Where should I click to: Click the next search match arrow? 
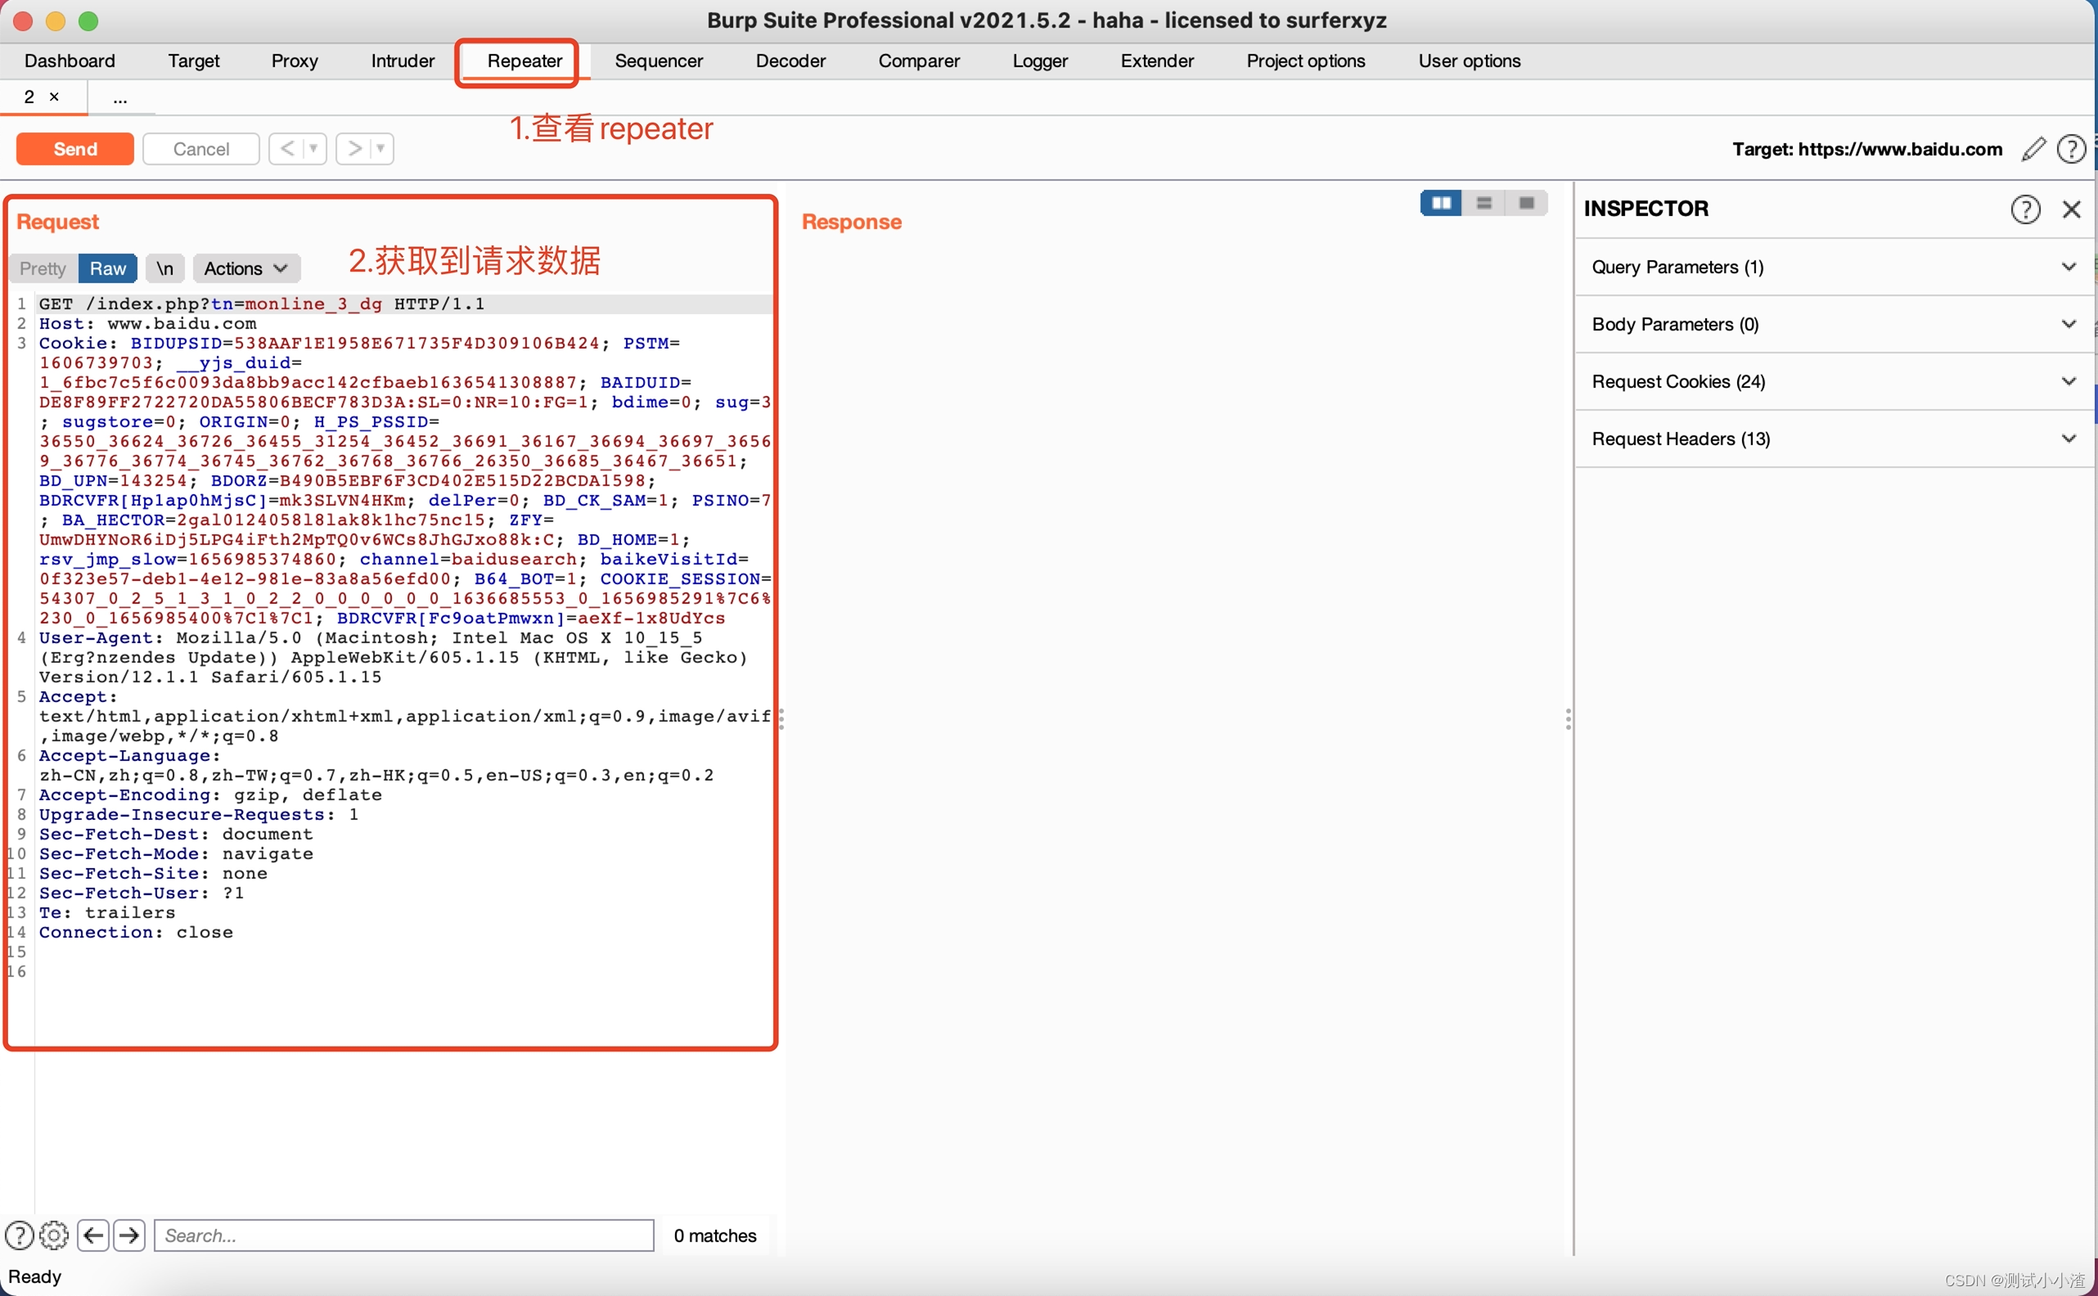(129, 1235)
